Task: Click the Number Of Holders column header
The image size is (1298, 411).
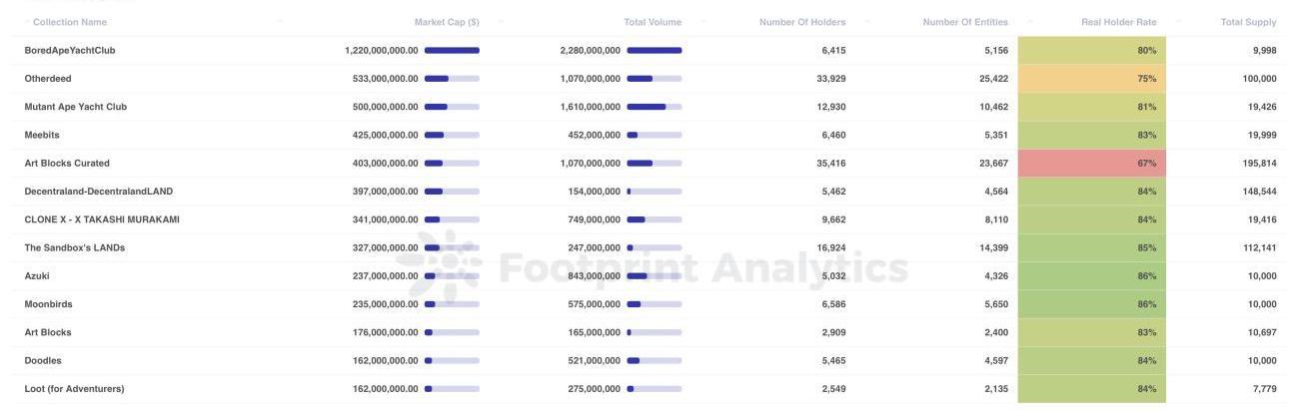Action: tap(801, 22)
